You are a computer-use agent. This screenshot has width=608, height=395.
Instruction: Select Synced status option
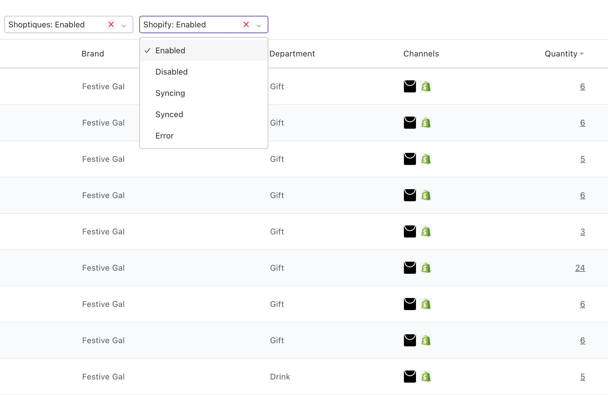pyautogui.click(x=204, y=114)
